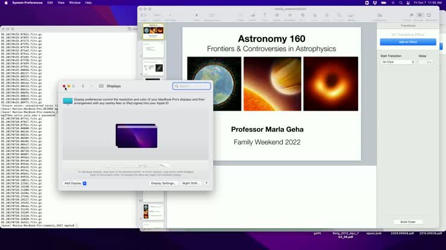Click the System Preferences search field
This screenshot has width=446, height=250.
pyautogui.click(x=192, y=86)
